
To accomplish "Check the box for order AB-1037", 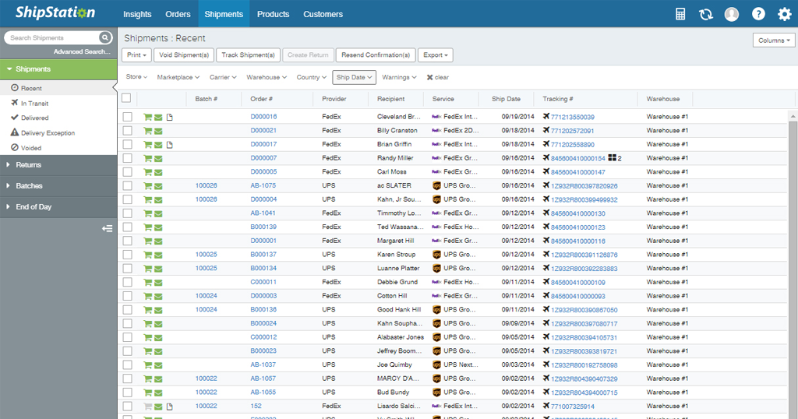I will (127, 364).
